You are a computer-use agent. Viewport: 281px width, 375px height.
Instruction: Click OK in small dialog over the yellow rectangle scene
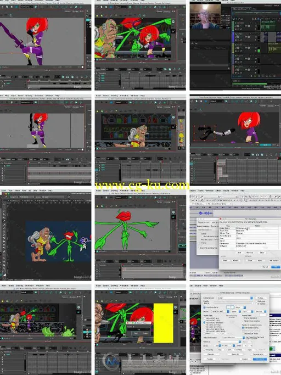click(136, 333)
